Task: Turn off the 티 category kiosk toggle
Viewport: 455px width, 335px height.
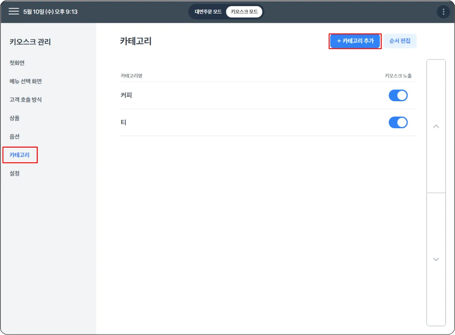Action: 398,123
